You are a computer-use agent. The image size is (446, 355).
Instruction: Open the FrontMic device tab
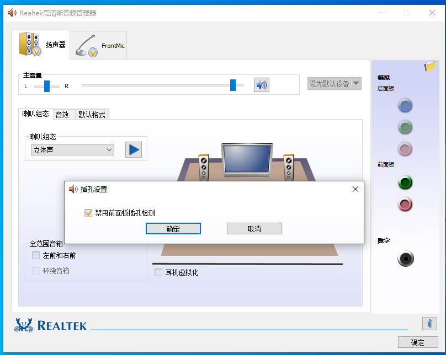click(x=101, y=46)
